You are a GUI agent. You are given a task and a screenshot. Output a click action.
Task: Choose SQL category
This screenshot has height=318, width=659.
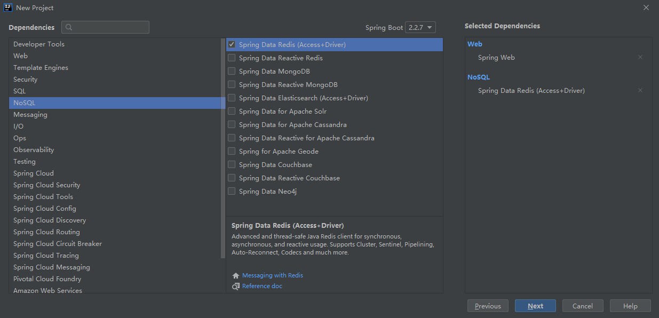(x=115, y=91)
